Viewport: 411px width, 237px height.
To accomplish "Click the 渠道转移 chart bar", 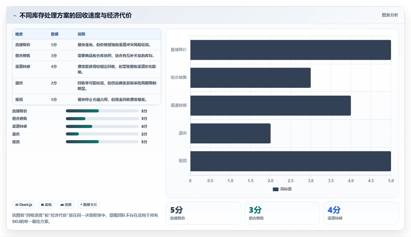I will (x=271, y=106).
